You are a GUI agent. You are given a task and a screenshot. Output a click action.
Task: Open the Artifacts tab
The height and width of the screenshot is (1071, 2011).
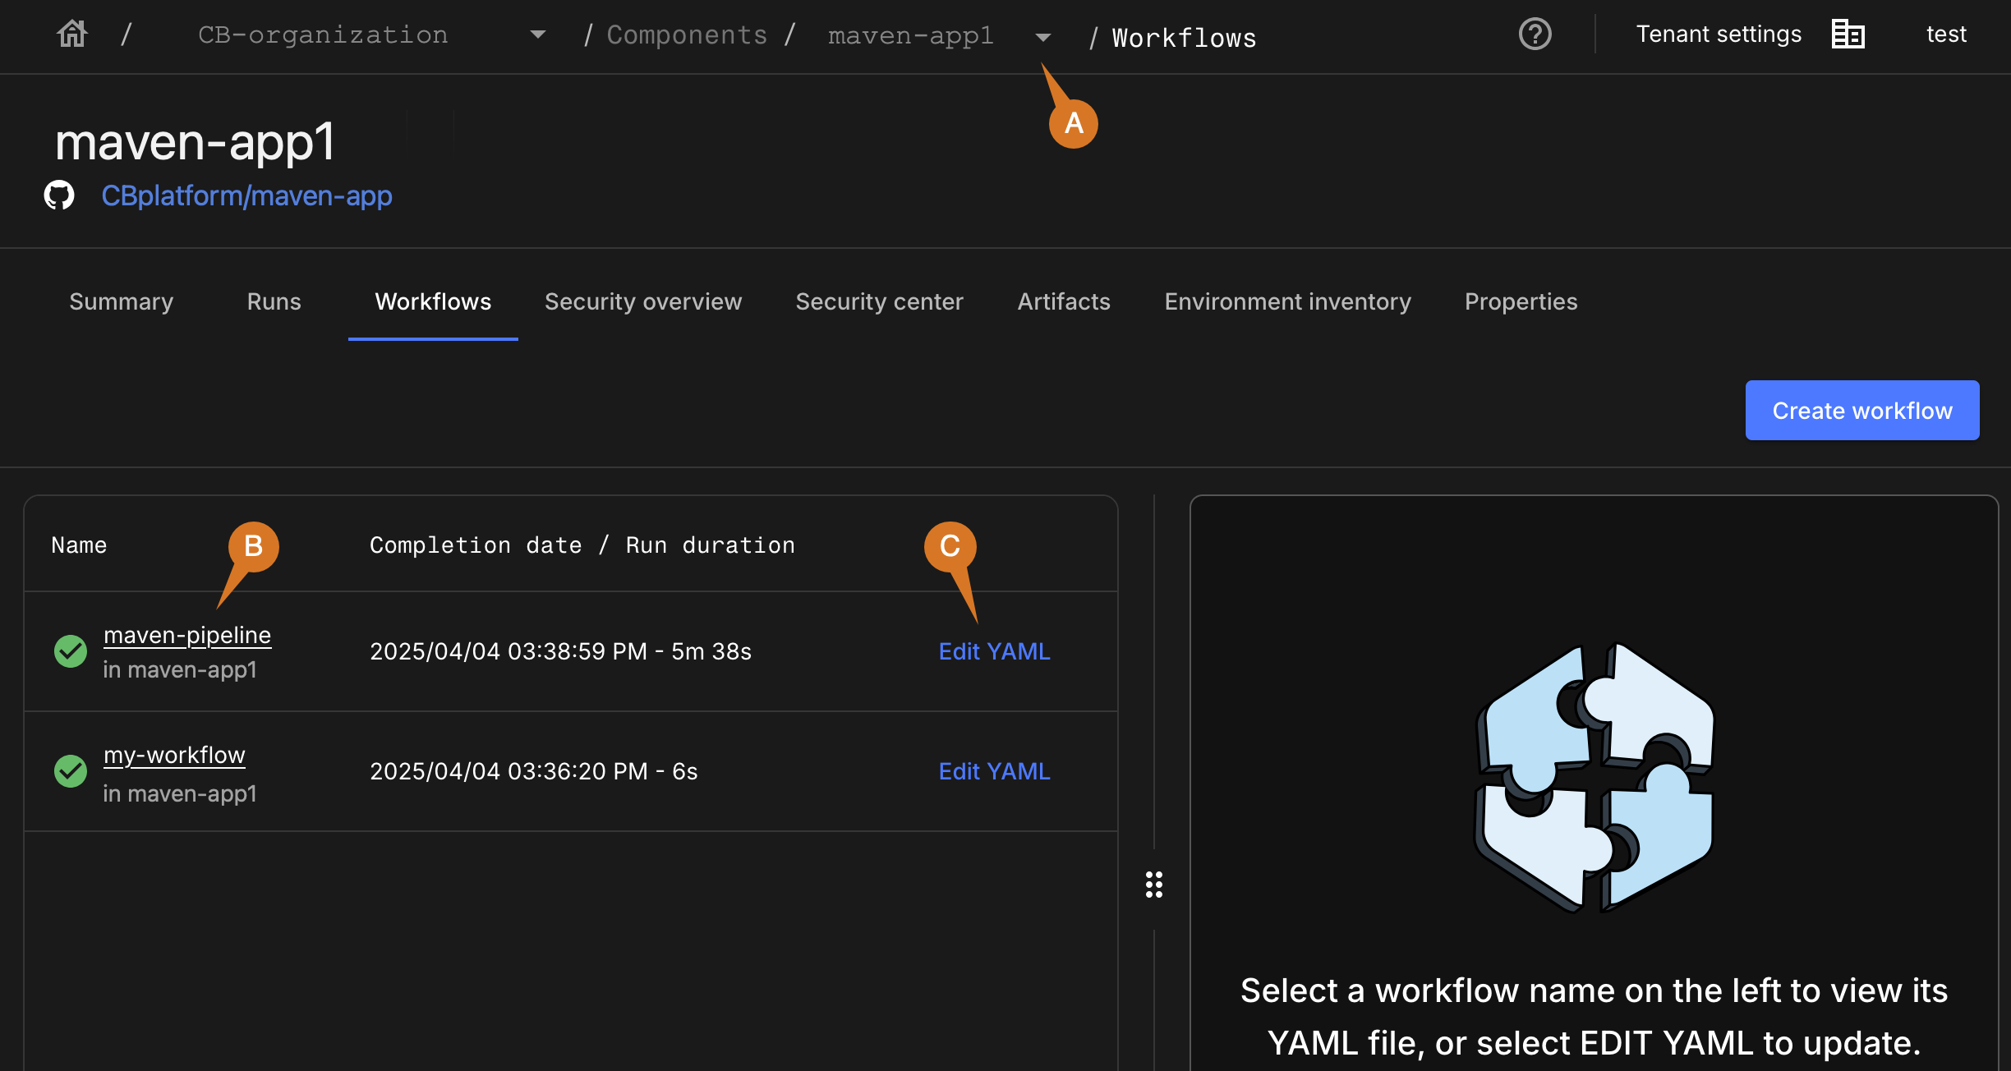coord(1063,301)
